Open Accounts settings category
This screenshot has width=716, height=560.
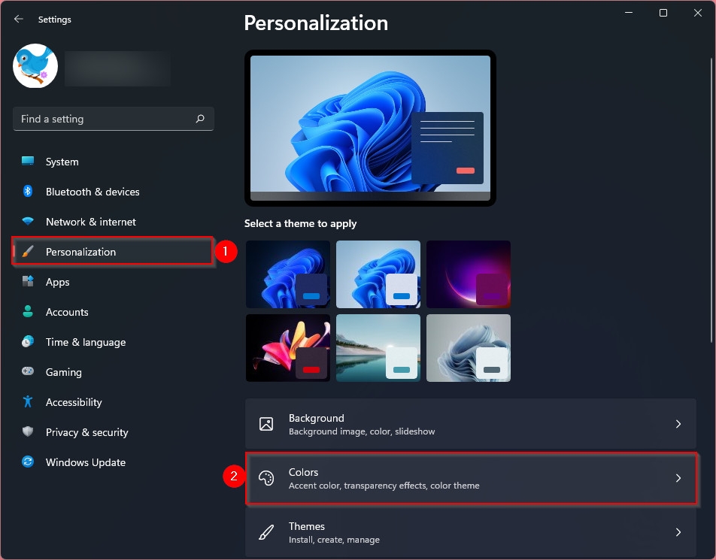pyautogui.click(x=114, y=312)
